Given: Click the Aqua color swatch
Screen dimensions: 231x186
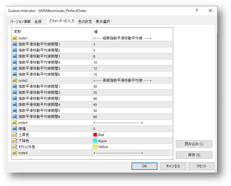Looking at the screenshot, I should point(95,141).
